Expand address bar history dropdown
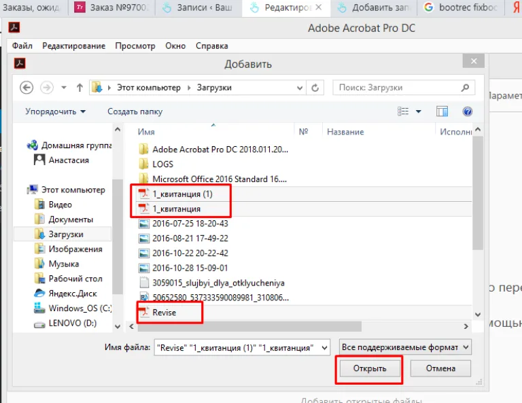Image resolution: width=522 pixels, height=403 pixels. coord(300,88)
